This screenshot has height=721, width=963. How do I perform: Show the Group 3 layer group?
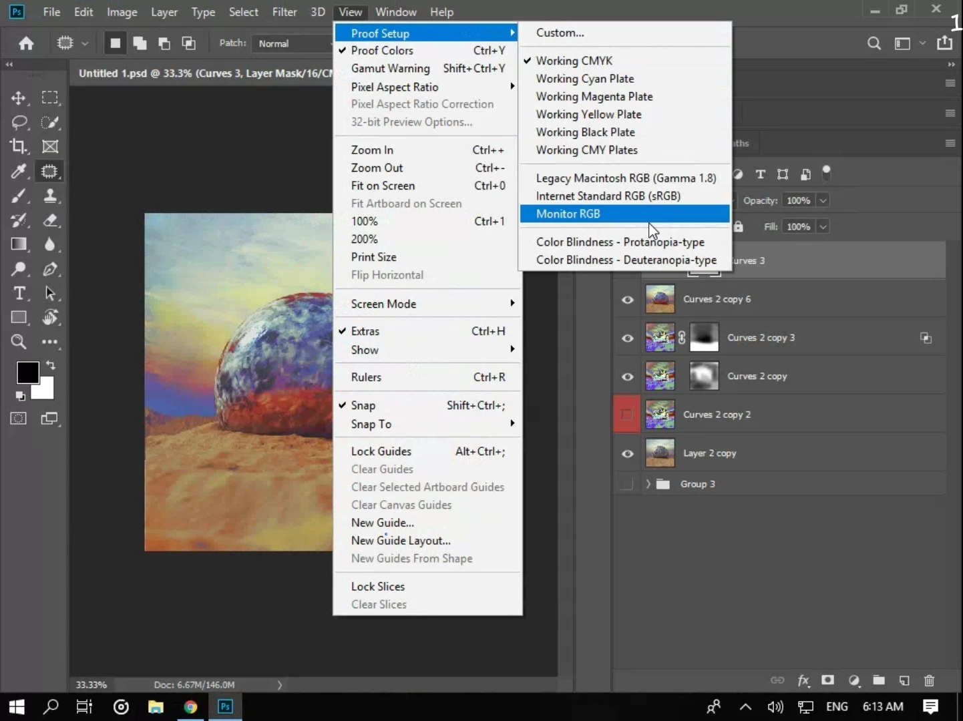626,484
